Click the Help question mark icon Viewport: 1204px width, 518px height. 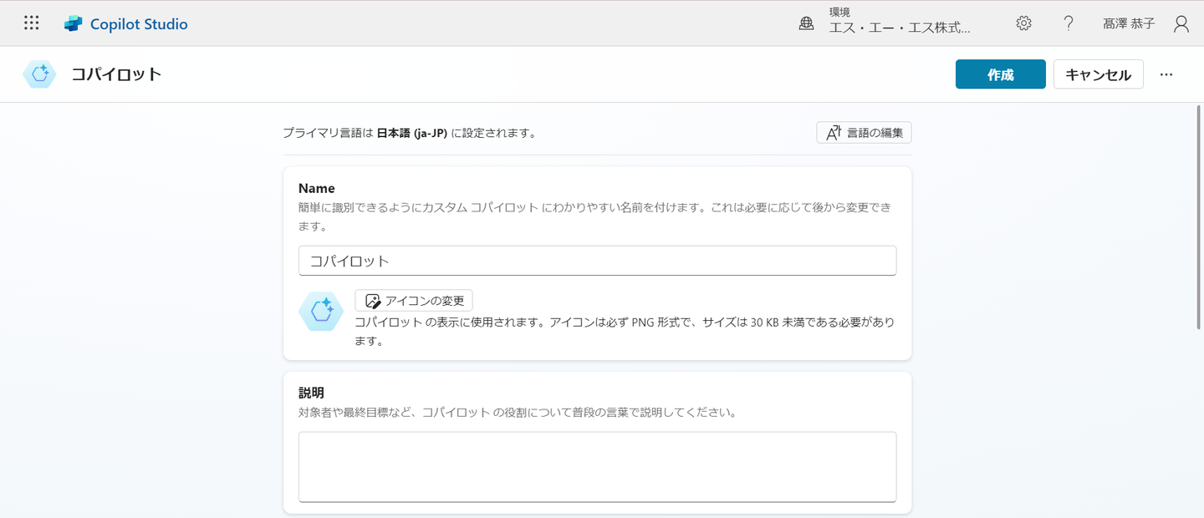[x=1068, y=23]
